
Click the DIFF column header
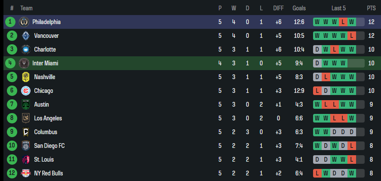[x=278, y=8]
